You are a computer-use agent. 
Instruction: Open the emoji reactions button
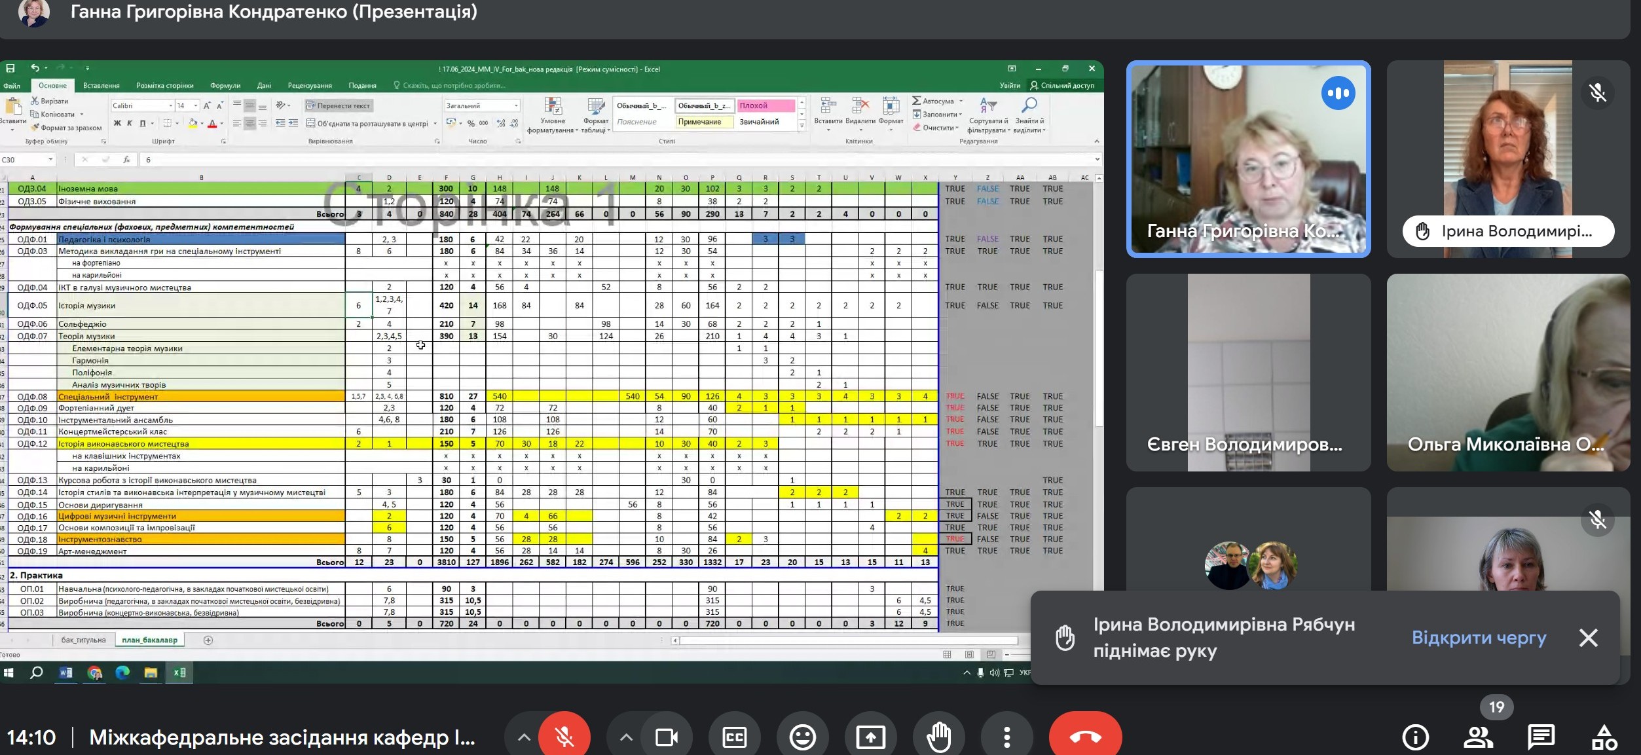(802, 737)
